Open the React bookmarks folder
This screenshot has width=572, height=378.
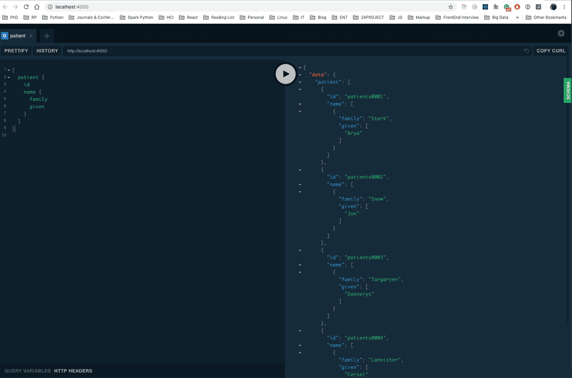188,17
